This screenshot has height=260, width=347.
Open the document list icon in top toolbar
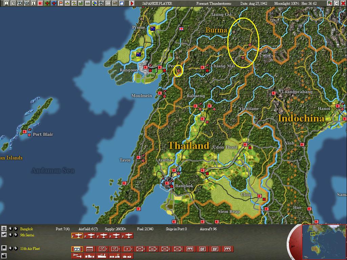(13, 3)
